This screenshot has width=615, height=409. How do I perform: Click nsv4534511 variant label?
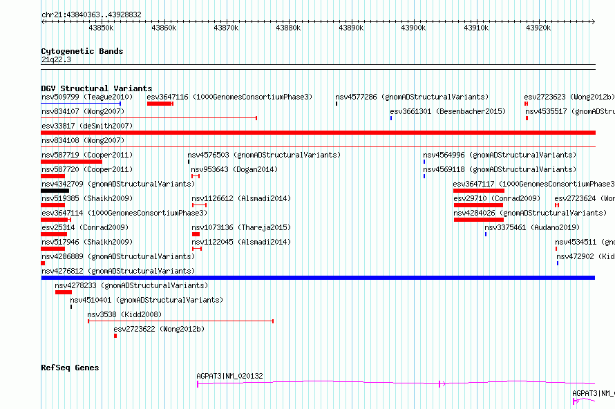pyautogui.click(x=585, y=242)
